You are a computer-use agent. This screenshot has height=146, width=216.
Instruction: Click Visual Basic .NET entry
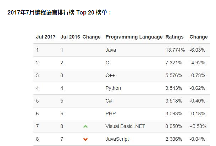[125, 126]
